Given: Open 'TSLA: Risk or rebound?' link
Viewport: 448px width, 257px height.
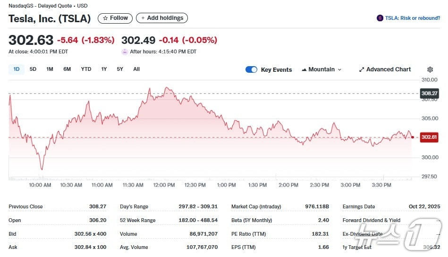Looking at the screenshot, I should coord(412,18).
